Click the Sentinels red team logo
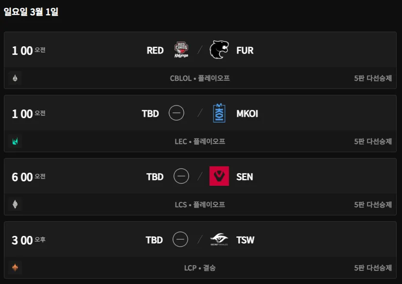Image resolution: width=402 pixels, height=284 pixels. pos(219,176)
